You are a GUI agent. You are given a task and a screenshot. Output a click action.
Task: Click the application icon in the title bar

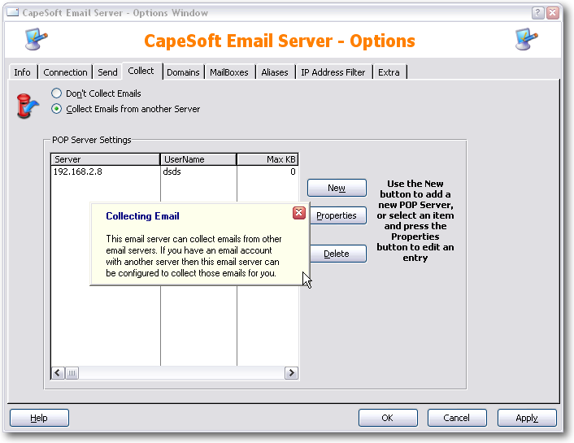coord(13,12)
